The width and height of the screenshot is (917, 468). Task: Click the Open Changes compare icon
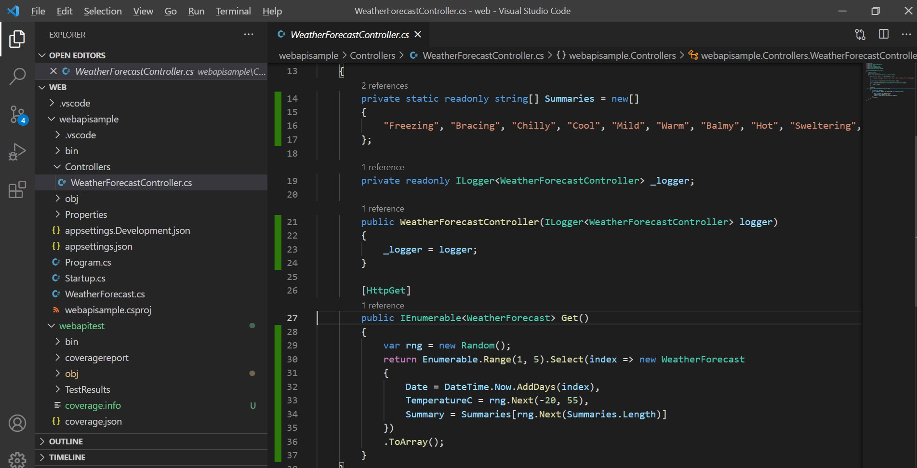(860, 34)
